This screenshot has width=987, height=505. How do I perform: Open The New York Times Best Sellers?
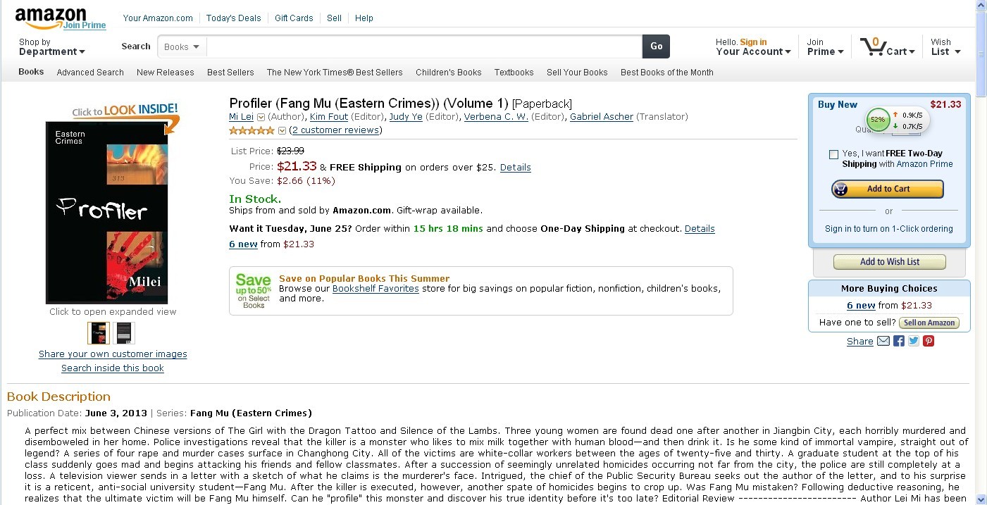pos(335,72)
